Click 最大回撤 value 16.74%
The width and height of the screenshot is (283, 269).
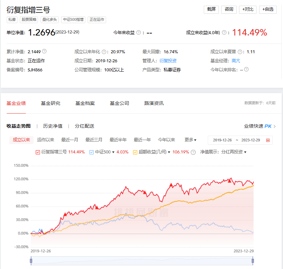click(171, 52)
